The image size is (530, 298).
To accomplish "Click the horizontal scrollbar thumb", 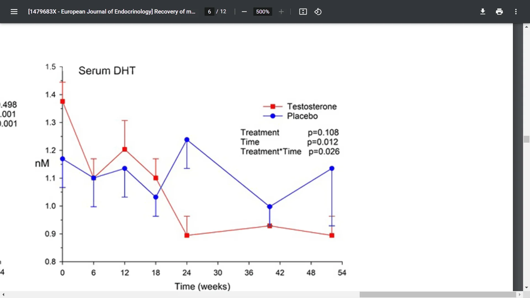I will 438,295.
